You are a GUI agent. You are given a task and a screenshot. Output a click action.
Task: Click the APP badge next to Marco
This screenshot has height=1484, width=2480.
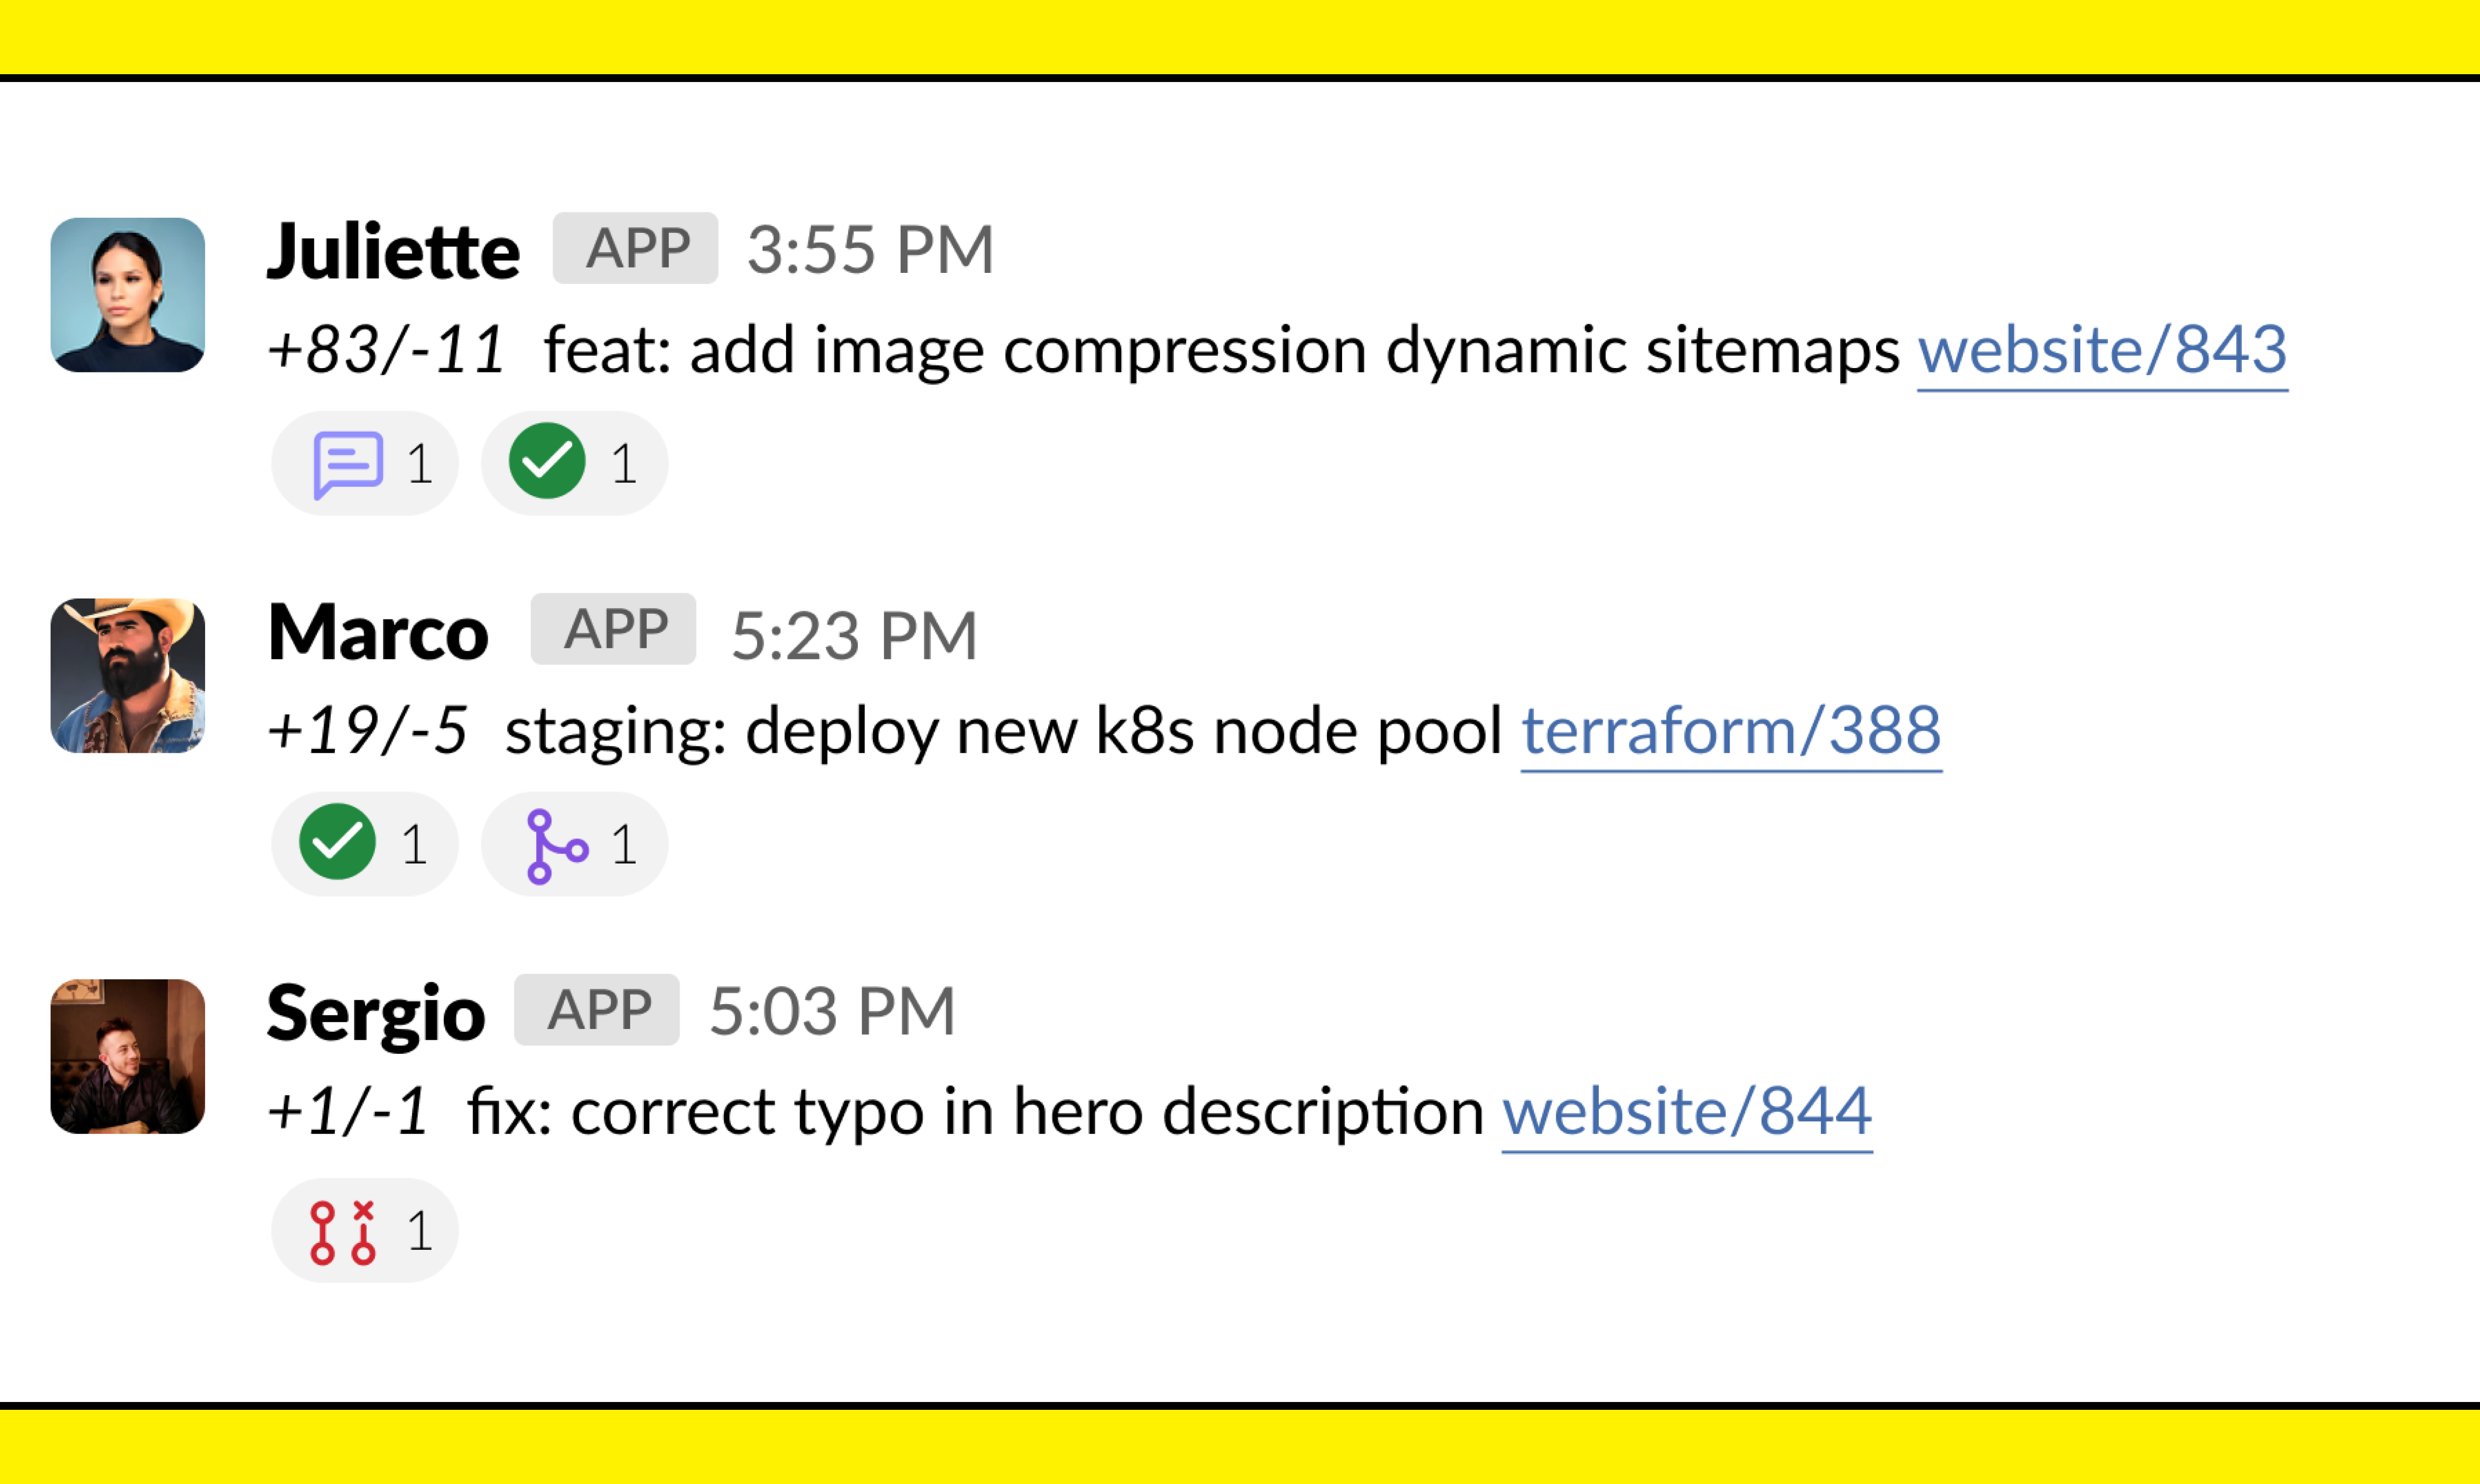[613, 629]
